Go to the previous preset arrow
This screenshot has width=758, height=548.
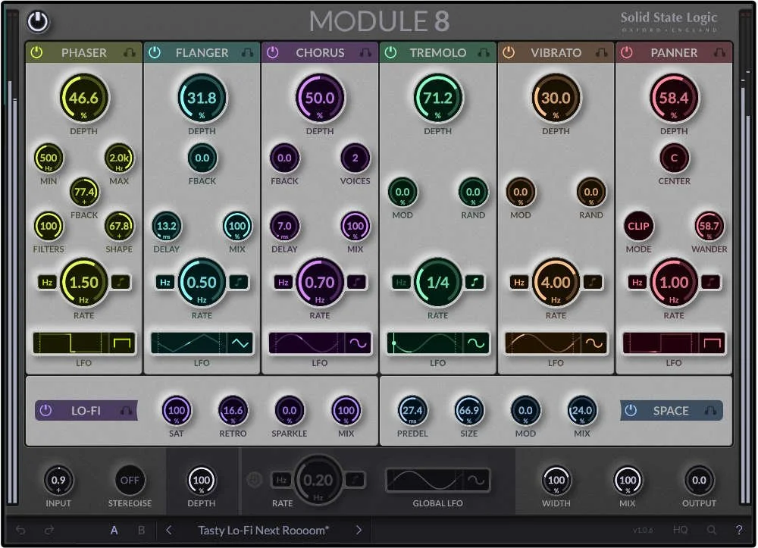[169, 530]
